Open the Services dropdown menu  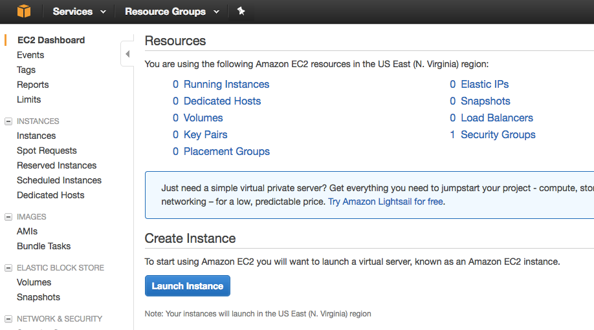(x=79, y=12)
